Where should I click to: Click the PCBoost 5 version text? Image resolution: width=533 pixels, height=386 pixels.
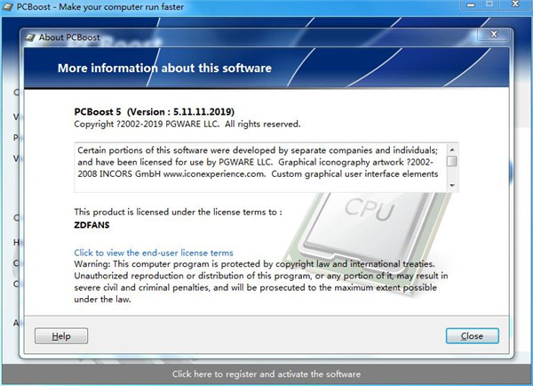pos(155,112)
